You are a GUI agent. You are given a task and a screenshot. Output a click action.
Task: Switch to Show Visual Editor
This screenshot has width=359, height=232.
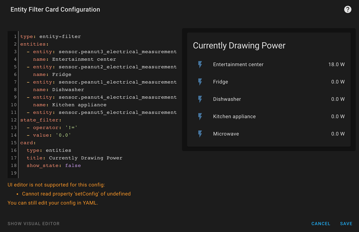(34, 224)
